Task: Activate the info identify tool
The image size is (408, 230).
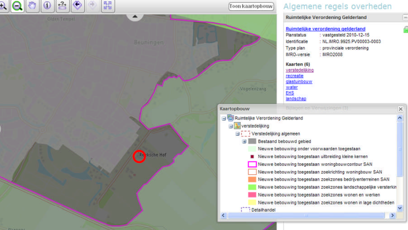Action: click(x=47, y=6)
